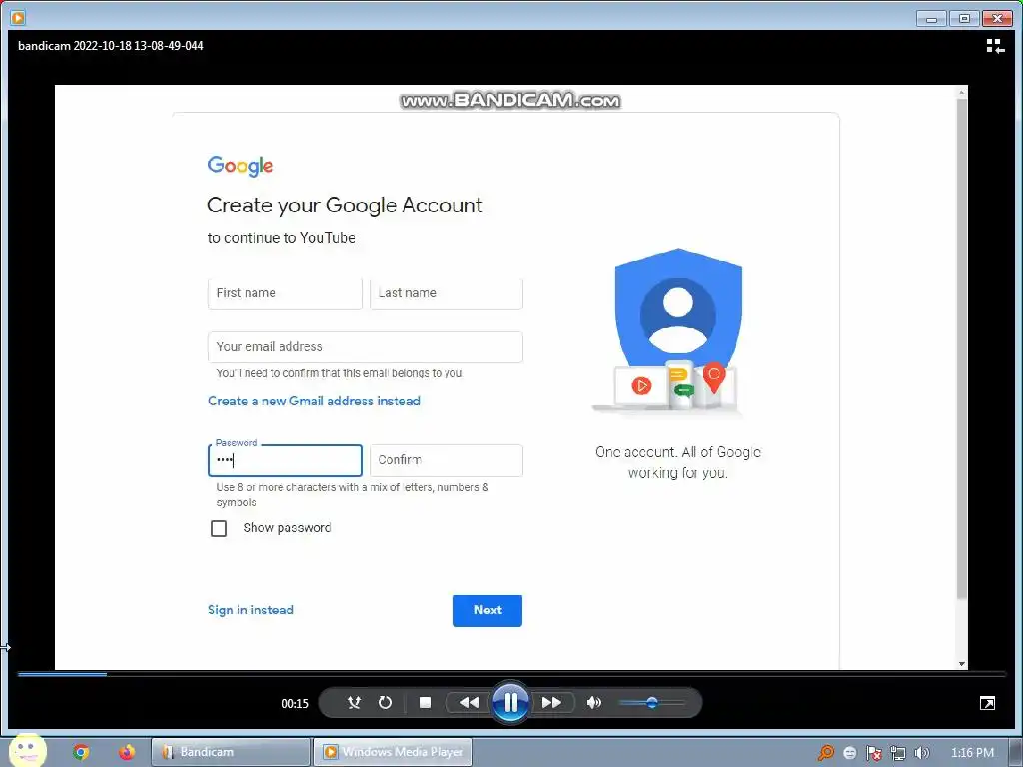This screenshot has width=1023, height=767.
Task: Mute the player with the speaker icon
Action: 593,702
